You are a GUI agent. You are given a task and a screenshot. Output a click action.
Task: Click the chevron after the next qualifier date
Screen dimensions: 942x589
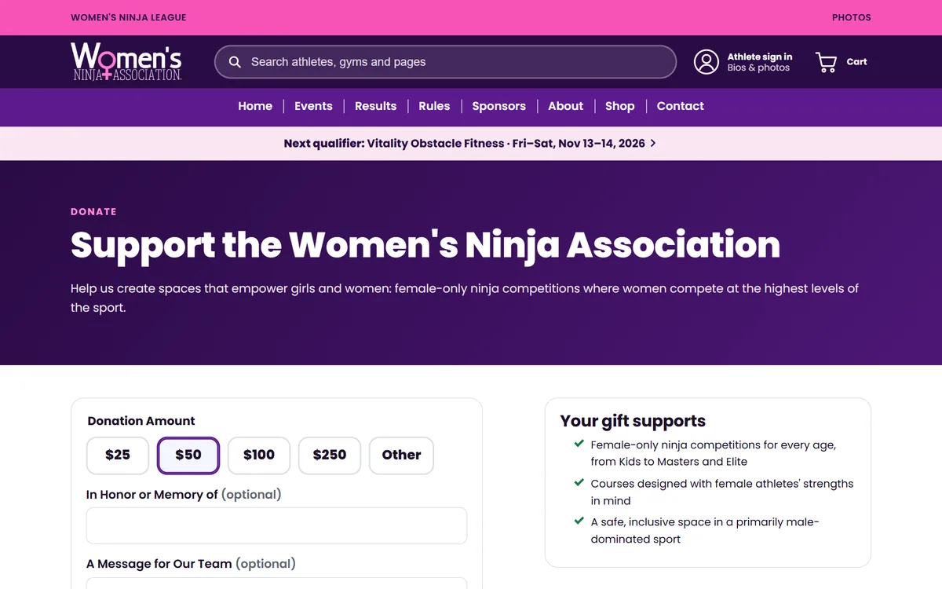(653, 144)
